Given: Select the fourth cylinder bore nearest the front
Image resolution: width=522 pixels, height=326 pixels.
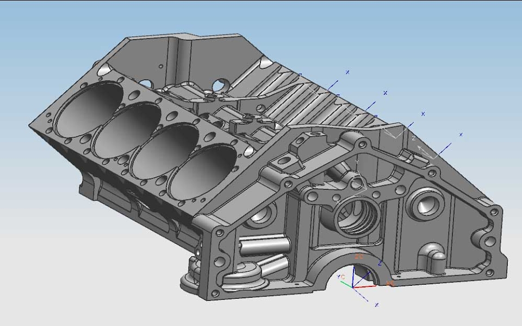Looking at the screenshot, I should (203, 172).
